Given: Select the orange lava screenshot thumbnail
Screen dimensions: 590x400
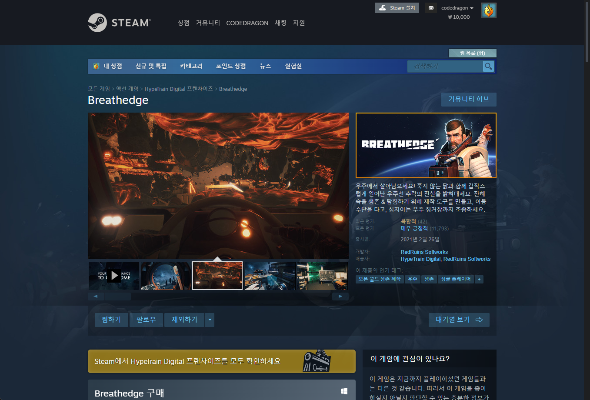Looking at the screenshot, I should point(217,276).
